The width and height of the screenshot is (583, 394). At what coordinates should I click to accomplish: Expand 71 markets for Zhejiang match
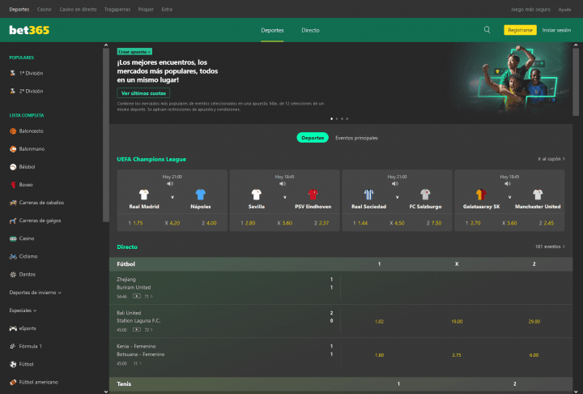coord(148,297)
